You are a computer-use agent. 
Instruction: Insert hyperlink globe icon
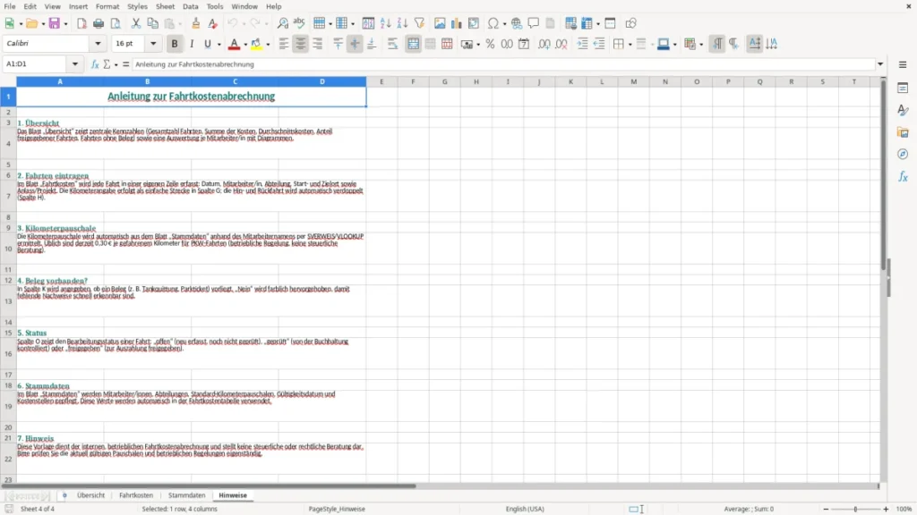pos(517,23)
